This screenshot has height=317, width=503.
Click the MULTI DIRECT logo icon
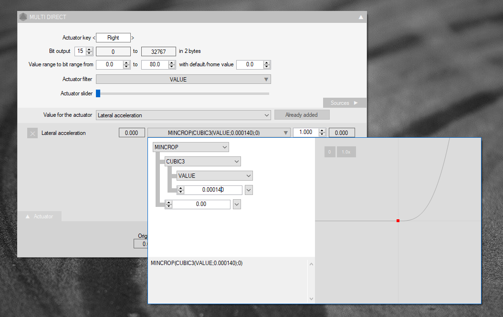[23, 17]
